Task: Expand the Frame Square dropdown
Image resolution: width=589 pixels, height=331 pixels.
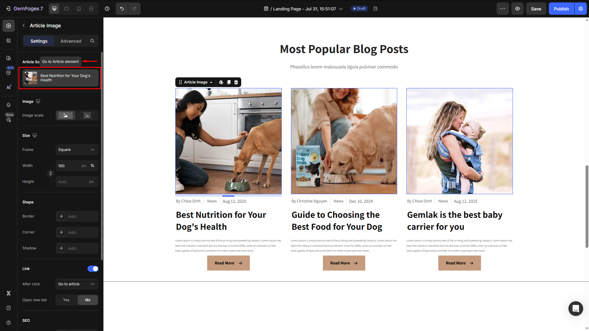Action: (x=77, y=150)
